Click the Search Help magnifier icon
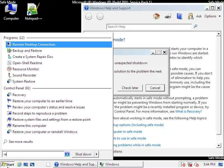 [195, 26]
